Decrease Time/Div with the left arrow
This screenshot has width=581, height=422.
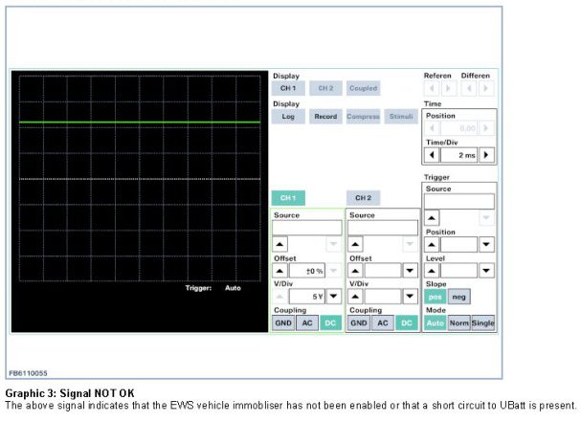tap(433, 154)
